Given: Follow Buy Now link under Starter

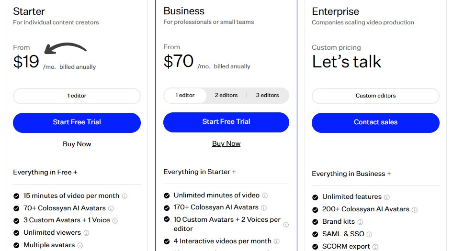Looking at the screenshot, I should click(x=77, y=144).
